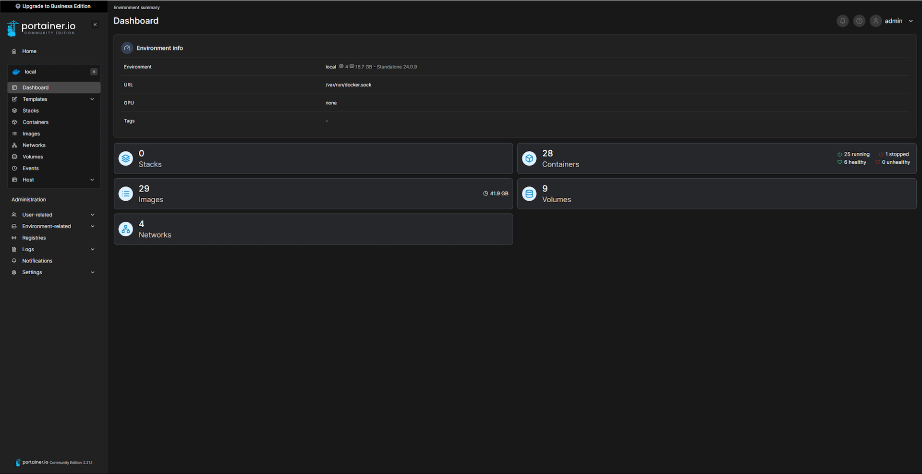Click the Containers cube icon on dashboard
Screen dimensions: 922x474
(529, 158)
